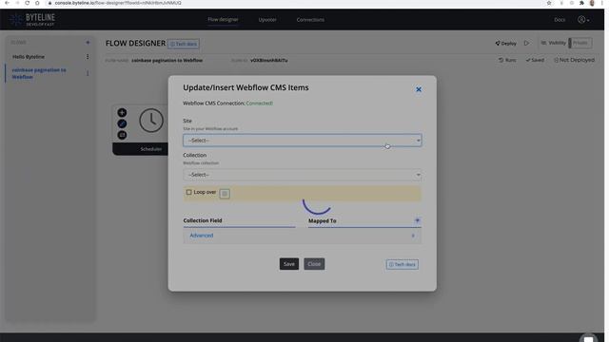Click the variable picker icon beside Loop over

coord(225,194)
